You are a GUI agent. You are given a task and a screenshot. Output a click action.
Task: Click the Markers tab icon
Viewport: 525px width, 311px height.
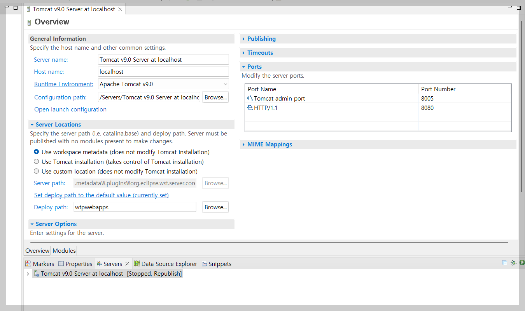click(x=28, y=264)
